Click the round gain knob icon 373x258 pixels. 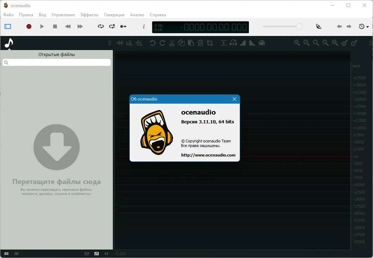click(262, 43)
